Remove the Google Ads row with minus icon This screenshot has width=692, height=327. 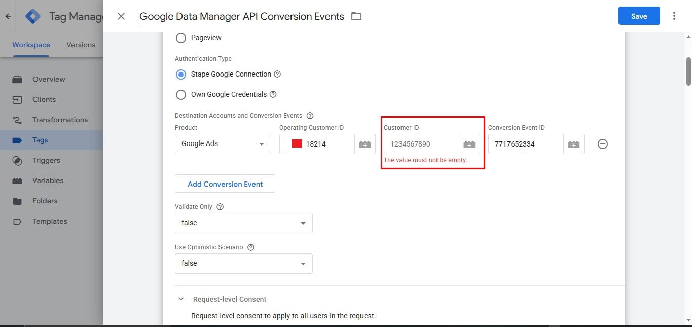[x=603, y=144]
